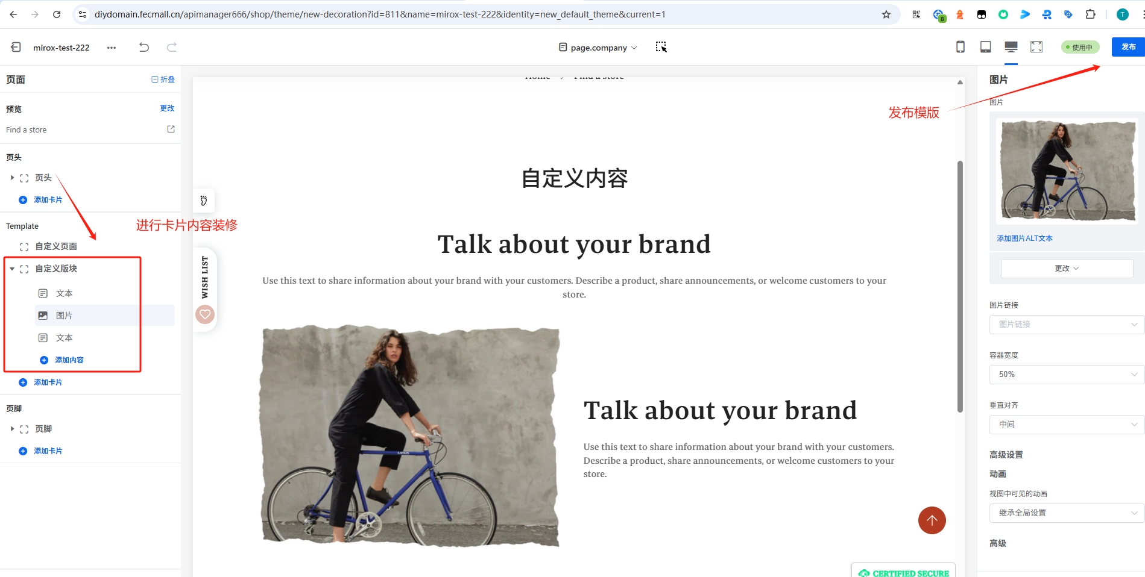The width and height of the screenshot is (1145, 577).
Task: Switch to mobile device preview
Action: (960, 47)
